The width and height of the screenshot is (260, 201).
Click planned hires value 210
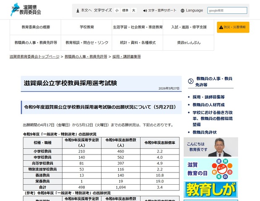(x=82, y=151)
